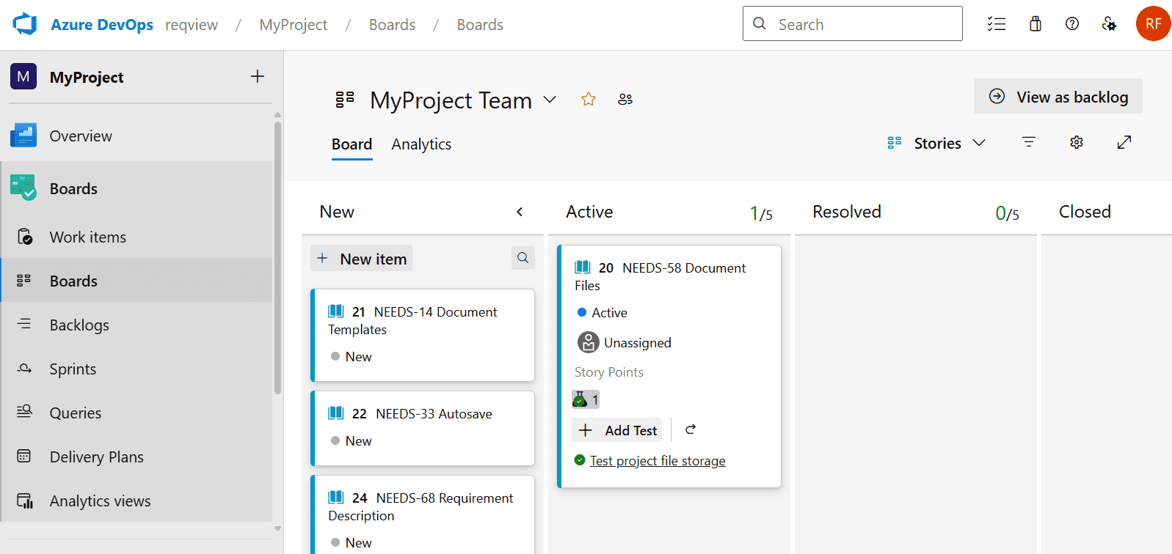Viewport: 1172px width, 554px height.
Task: Click the Story Points field on card 20
Action: (x=608, y=372)
